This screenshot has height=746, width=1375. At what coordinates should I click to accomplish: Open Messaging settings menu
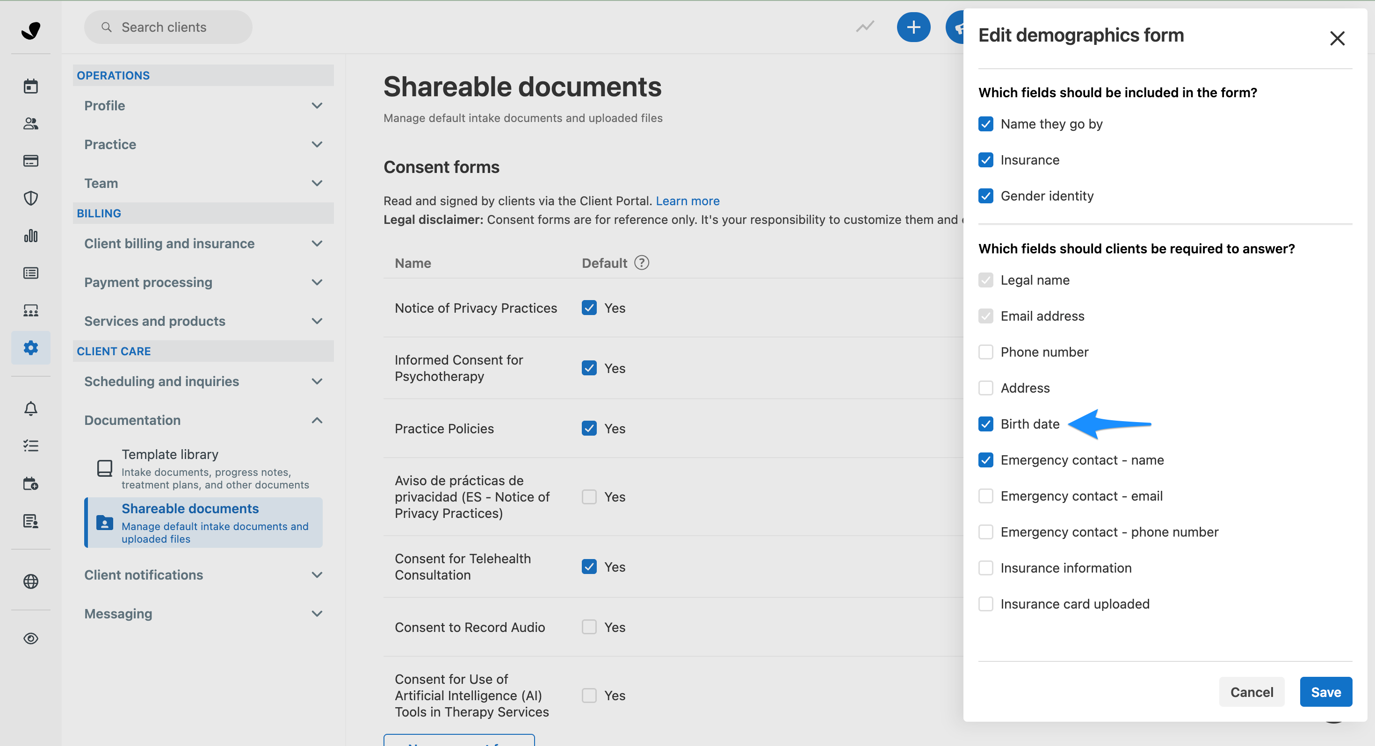[203, 614]
